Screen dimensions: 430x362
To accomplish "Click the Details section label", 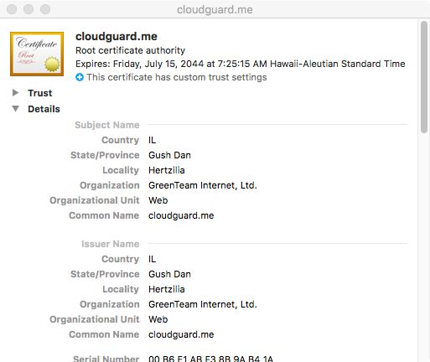I will pos(44,109).
